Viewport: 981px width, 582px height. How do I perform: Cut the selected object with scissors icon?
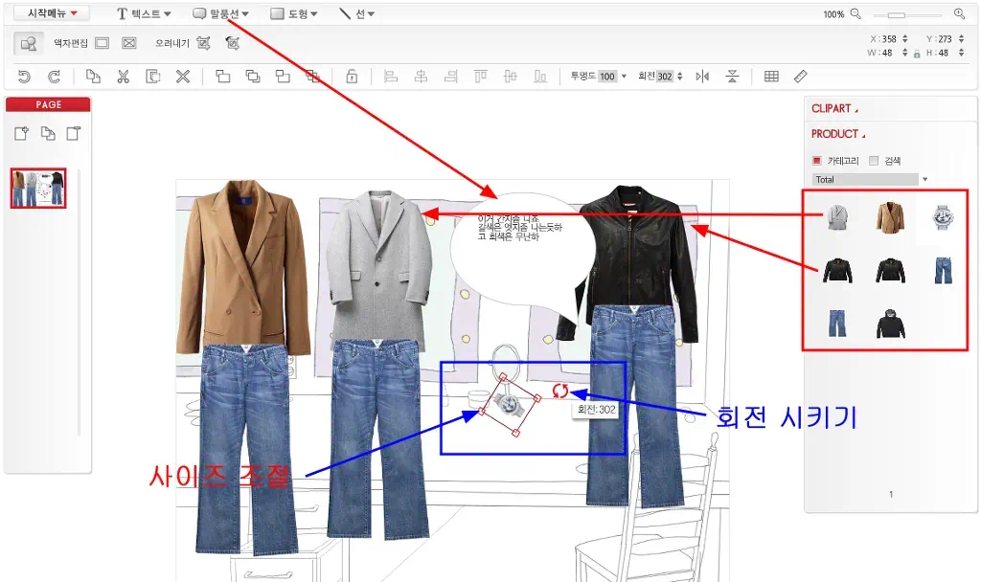124,77
